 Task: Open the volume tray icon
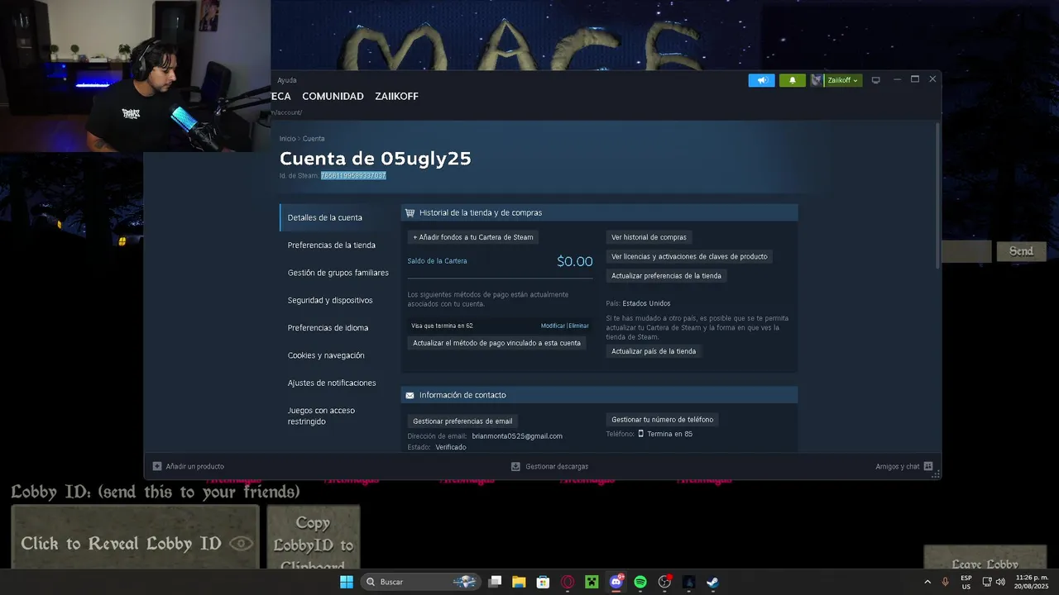point(1000,582)
